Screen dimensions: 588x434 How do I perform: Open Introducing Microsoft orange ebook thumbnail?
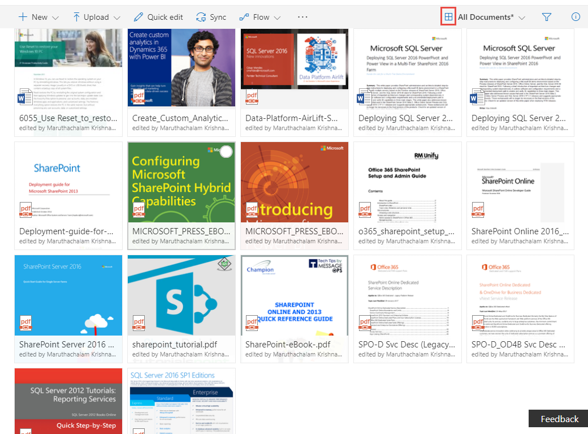[295, 182]
